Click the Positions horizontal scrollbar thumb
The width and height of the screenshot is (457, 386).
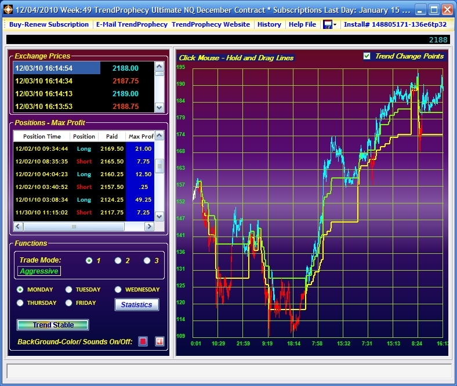click(x=74, y=227)
